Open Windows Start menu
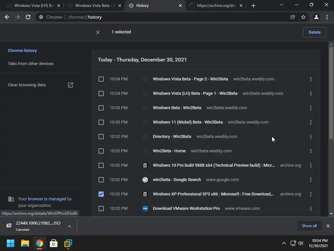The image size is (334, 251). point(10,243)
